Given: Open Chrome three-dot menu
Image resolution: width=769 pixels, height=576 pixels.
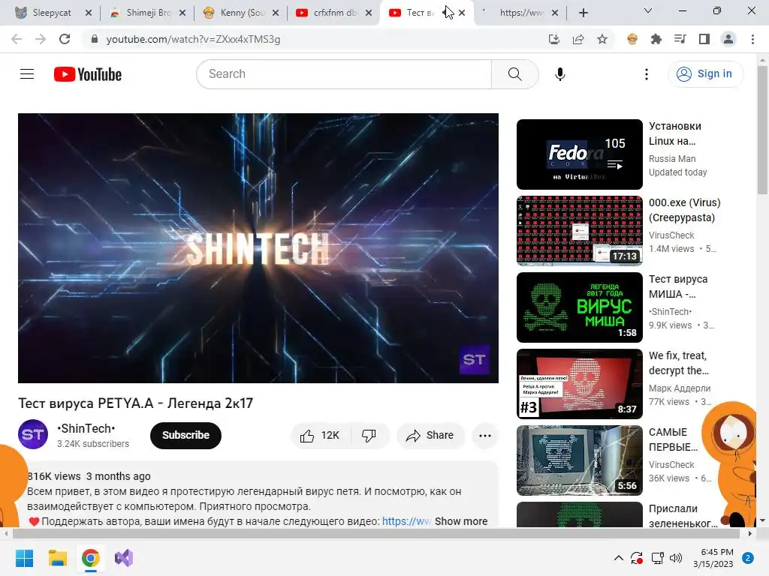Looking at the screenshot, I should click(752, 39).
